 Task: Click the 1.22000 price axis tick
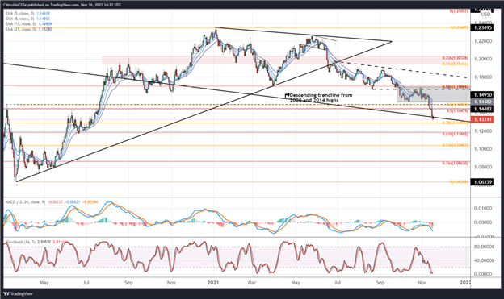click(483, 41)
